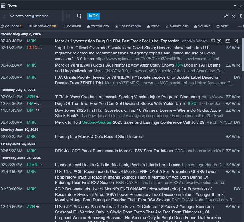Open the Date filter
Screen dimensions: 244x222
coord(222,26)
